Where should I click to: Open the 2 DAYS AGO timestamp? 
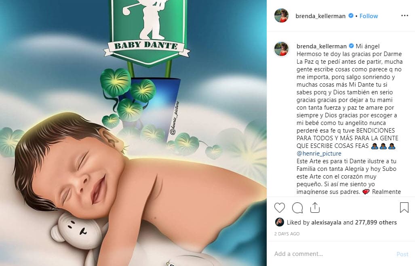(x=287, y=234)
